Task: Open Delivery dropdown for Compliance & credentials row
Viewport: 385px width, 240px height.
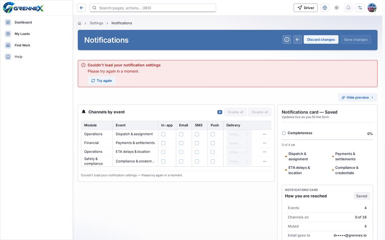Action: pos(239,161)
